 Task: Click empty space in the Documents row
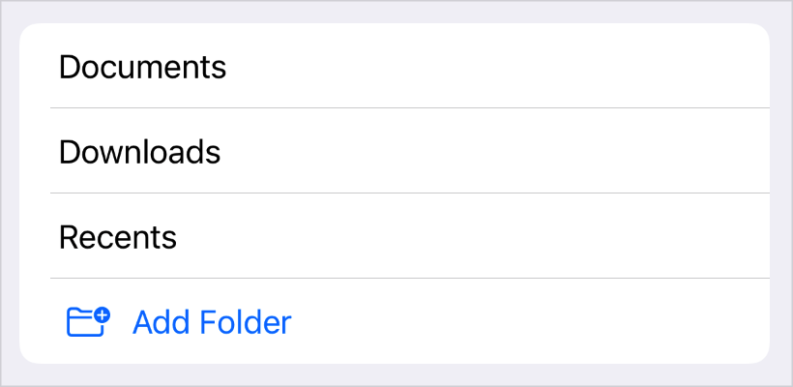(495, 65)
